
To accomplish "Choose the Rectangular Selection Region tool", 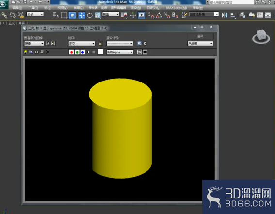I will tap(64, 15).
